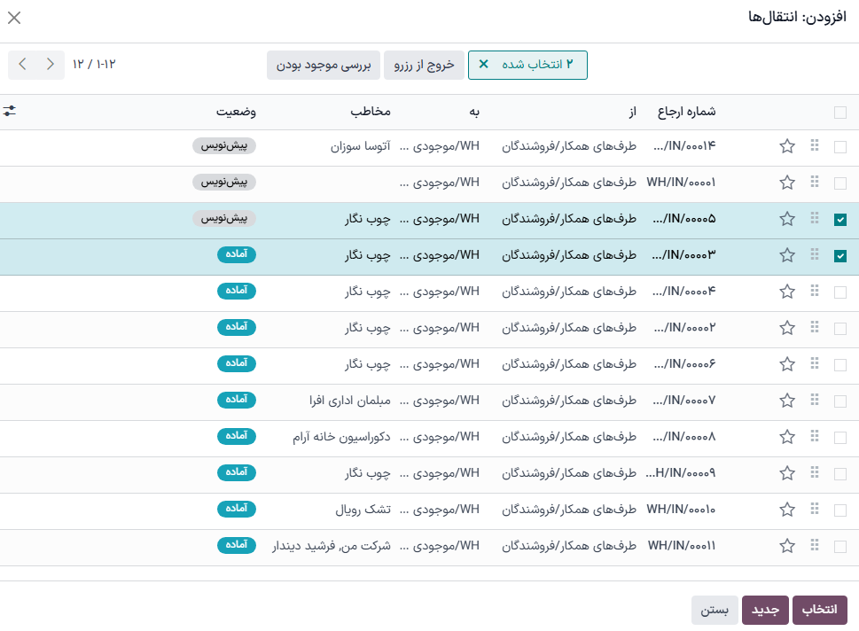Click the خروج از رزرو button

424,65
